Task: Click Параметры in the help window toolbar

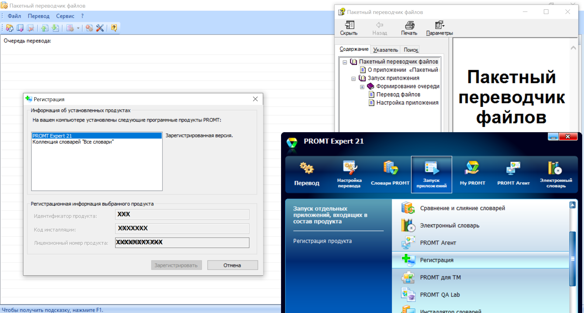Action: click(x=440, y=28)
